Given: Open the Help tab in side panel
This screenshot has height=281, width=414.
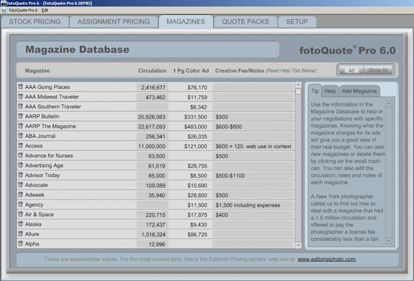Looking at the screenshot, I should [x=331, y=91].
